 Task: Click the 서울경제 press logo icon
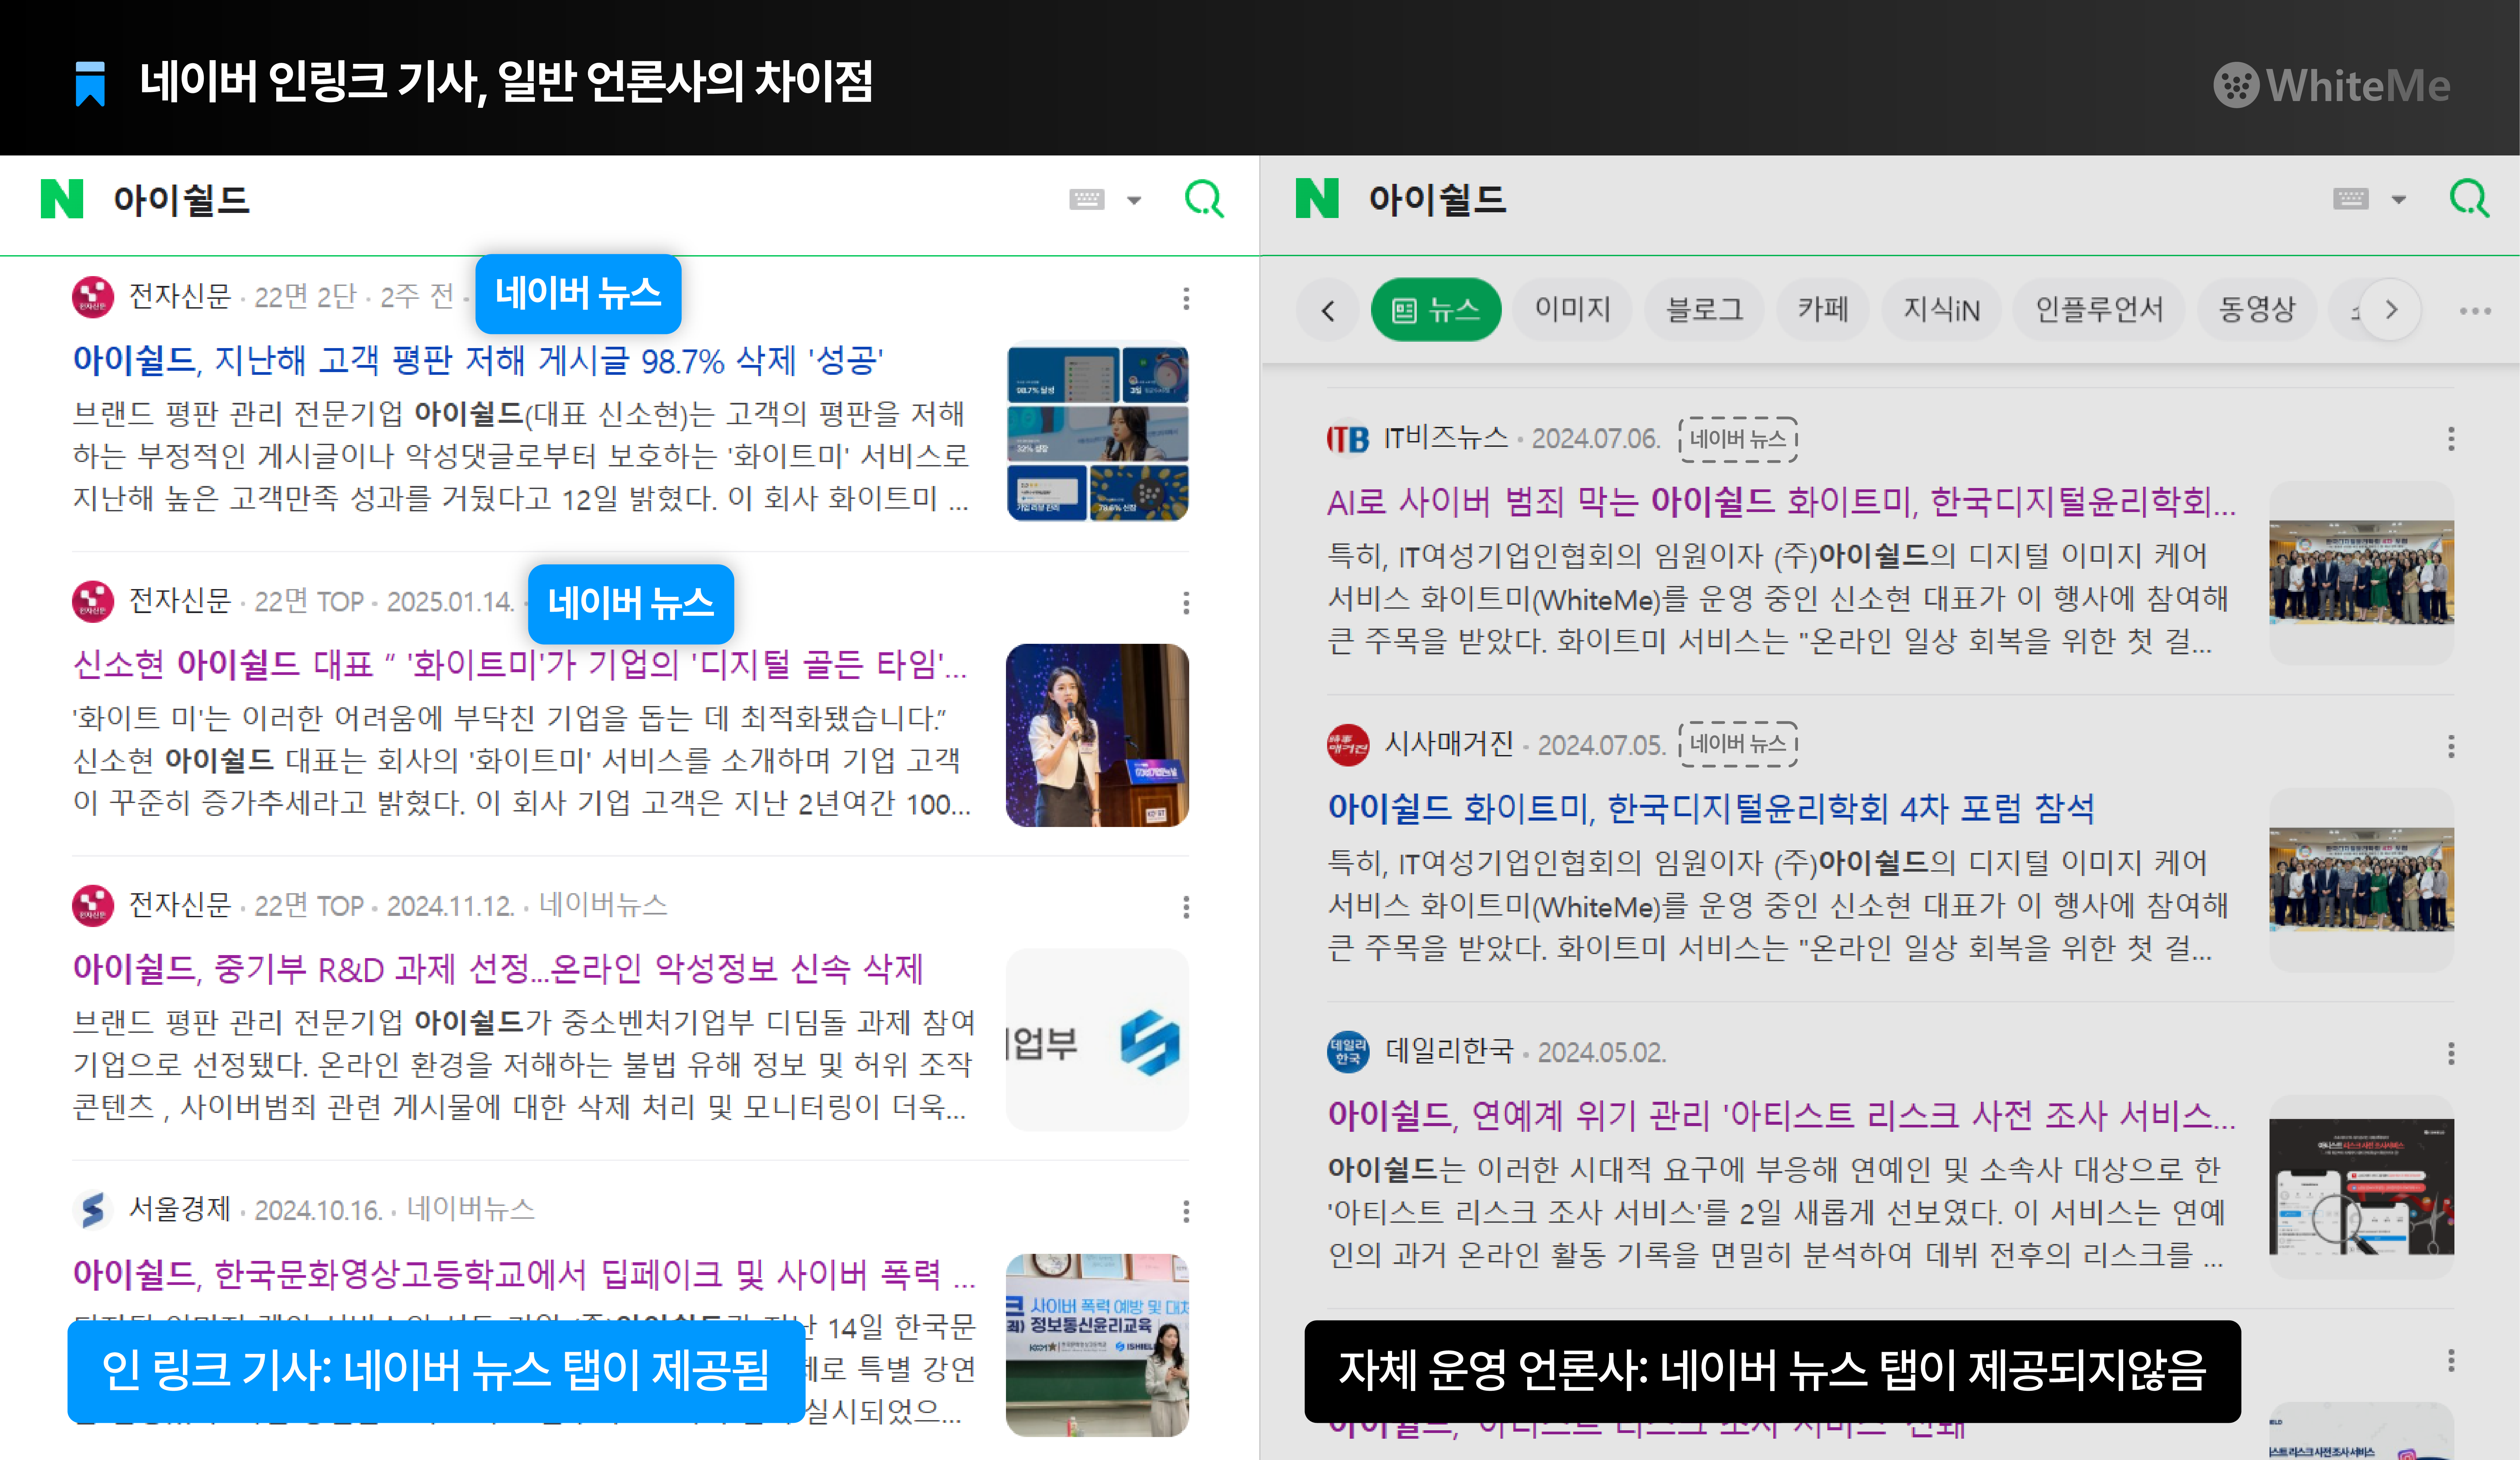[x=93, y=1210]
